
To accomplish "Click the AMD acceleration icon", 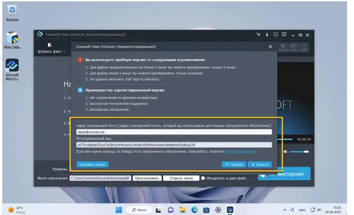I will (304, 47).
